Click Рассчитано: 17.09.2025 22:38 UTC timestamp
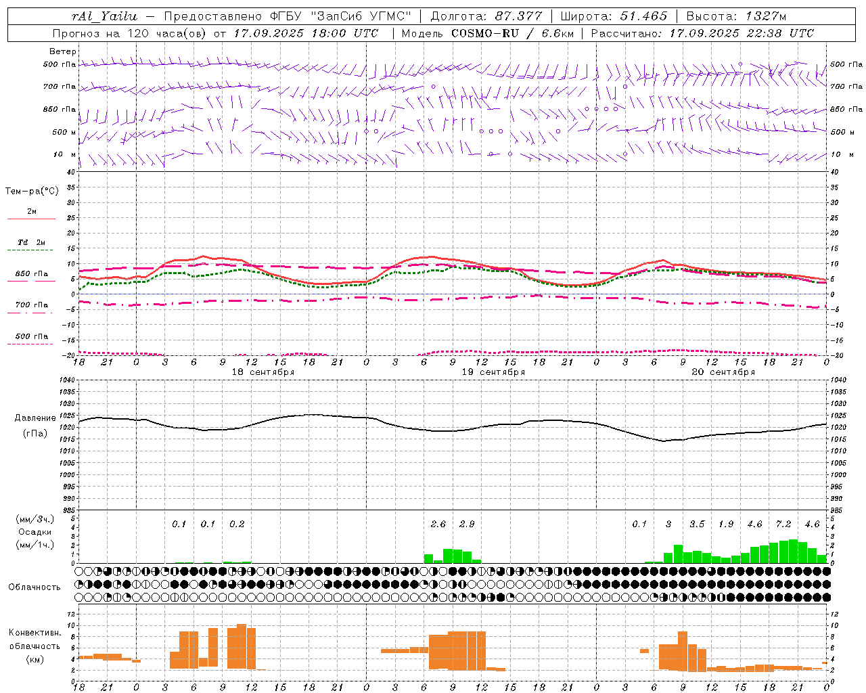Screen dimensions: 866x693 702,33
